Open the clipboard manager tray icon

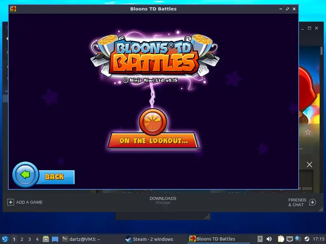pyautogui.click(x=281, y=239)
